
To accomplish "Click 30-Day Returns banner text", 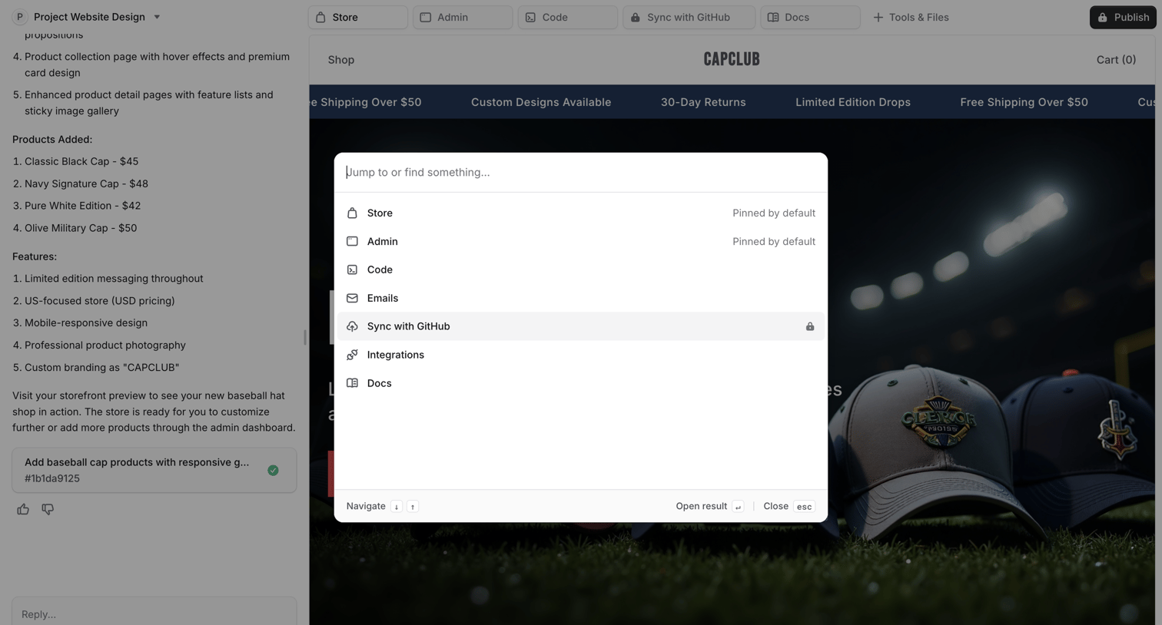I will click(703, 102).
